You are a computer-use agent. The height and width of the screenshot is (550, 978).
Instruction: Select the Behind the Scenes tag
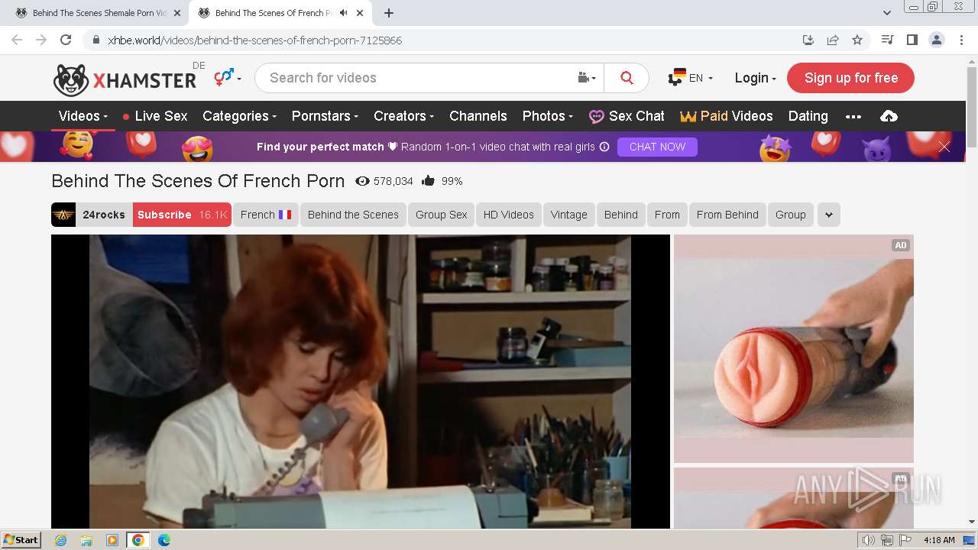pyautogui.click(x=353, y=215)
